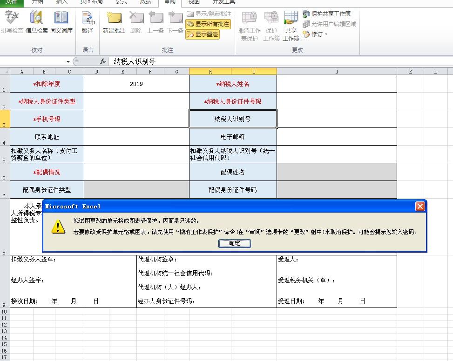Click the 经办人身份证件号码 text
Viewport: 453px width, 361px height.
click(x=166, y=301)
